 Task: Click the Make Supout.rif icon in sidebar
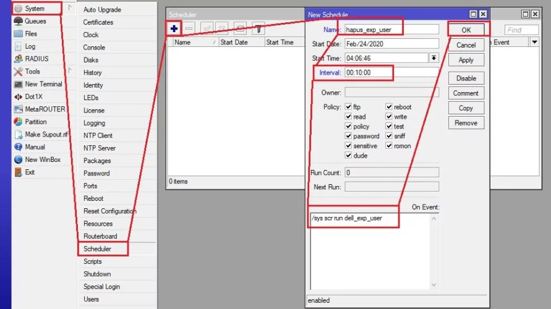coord(19,135)
